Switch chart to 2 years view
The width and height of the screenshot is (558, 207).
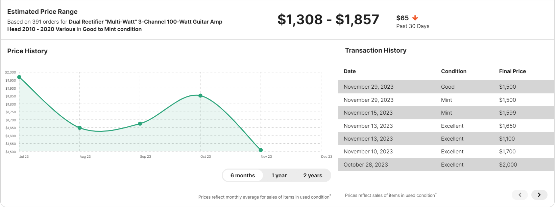click(x=313, y=175)
